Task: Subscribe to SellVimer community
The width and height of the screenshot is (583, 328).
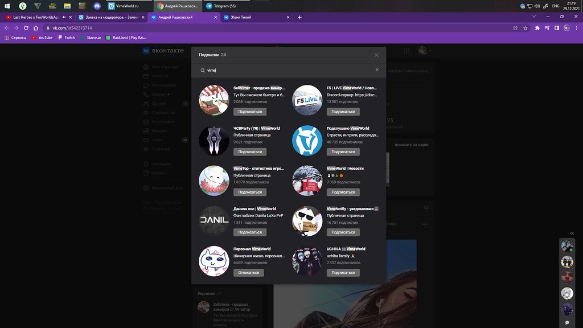Action: coord(249,112)
